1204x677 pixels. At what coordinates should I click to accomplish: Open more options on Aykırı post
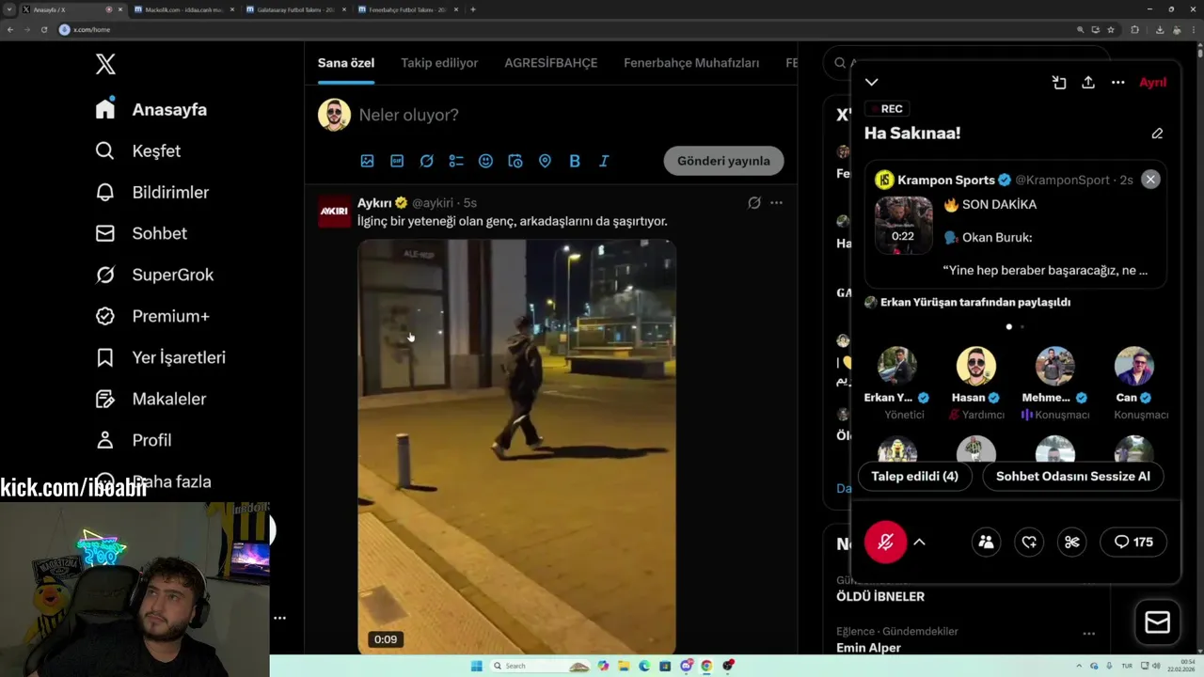[776, 202]
